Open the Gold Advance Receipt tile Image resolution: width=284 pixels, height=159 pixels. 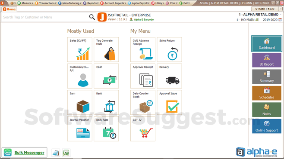point(143,49)
